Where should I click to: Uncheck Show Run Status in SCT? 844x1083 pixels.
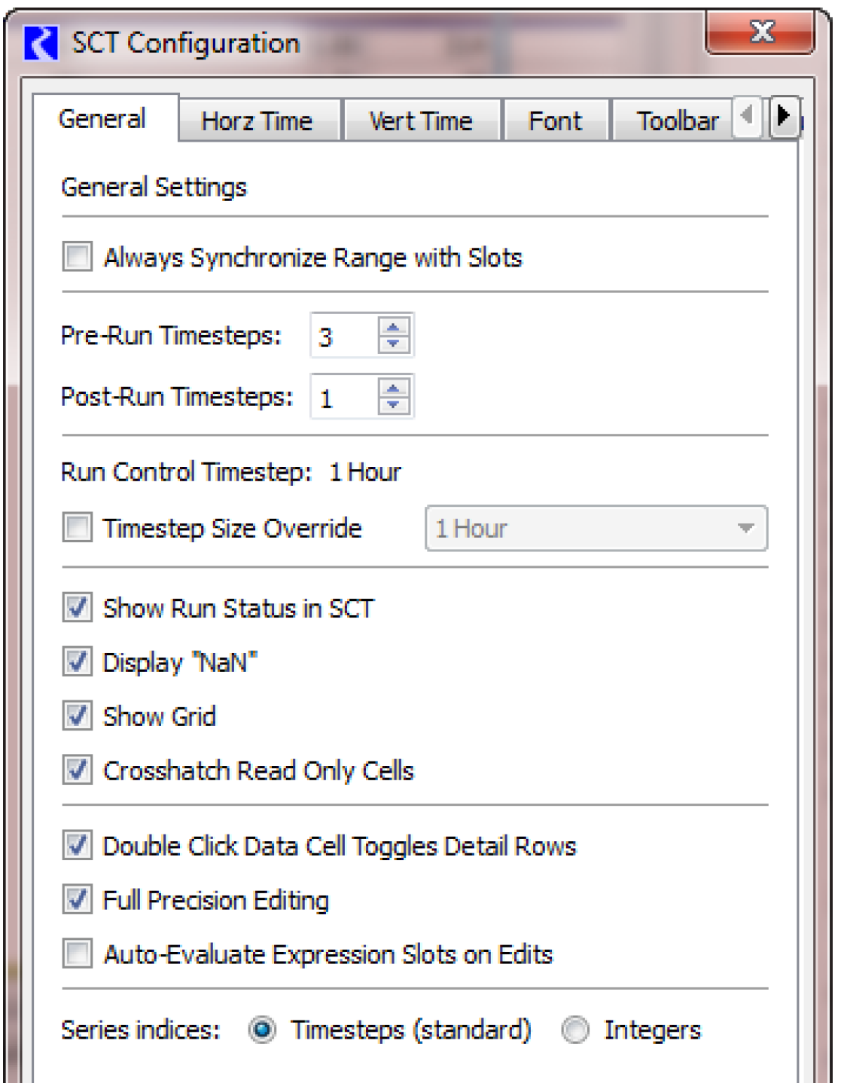tap(77, 607)
